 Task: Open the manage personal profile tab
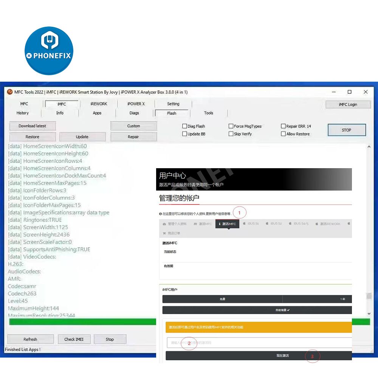(175, 224)
